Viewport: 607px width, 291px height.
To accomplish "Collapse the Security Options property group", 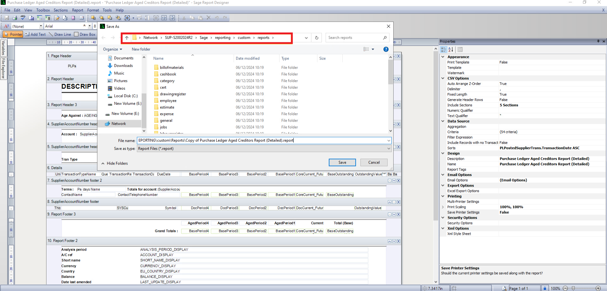I will (443, 218).
